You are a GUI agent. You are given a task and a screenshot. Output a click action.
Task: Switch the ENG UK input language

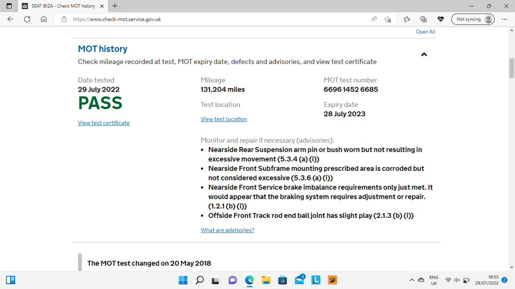click(x=434, y=280)
